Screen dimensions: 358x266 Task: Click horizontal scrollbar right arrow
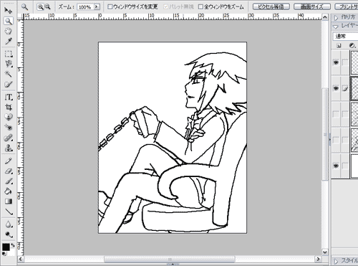tap(318, 259)
